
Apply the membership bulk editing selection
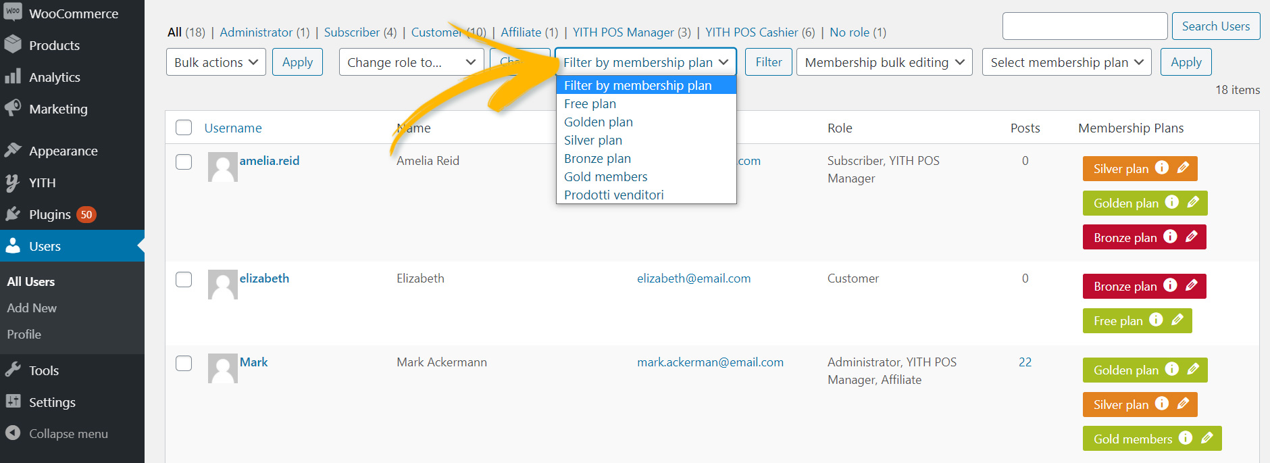click(x=1186, y=62)
